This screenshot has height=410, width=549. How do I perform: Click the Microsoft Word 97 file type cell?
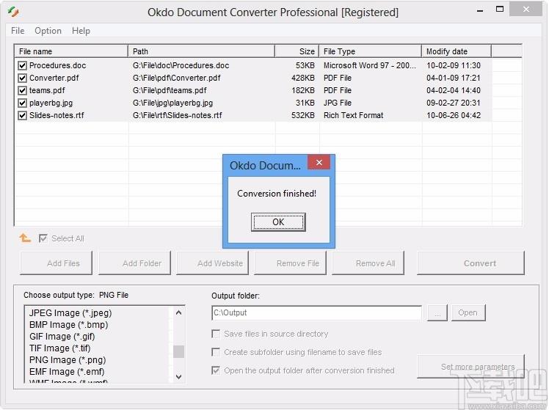370,65
